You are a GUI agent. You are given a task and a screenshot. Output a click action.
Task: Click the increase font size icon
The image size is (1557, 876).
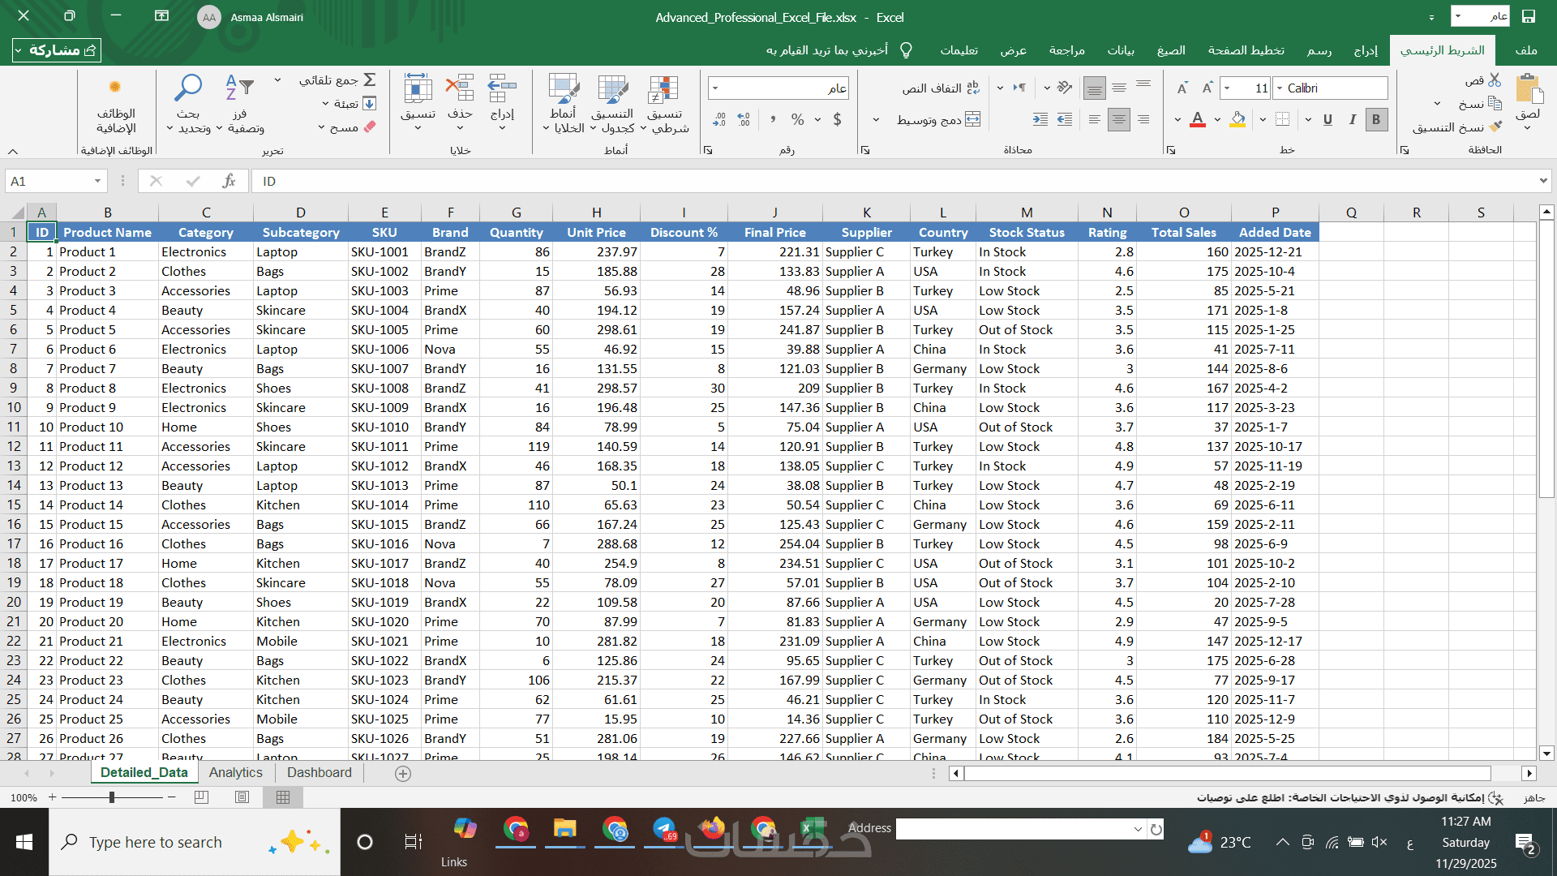1207,88
